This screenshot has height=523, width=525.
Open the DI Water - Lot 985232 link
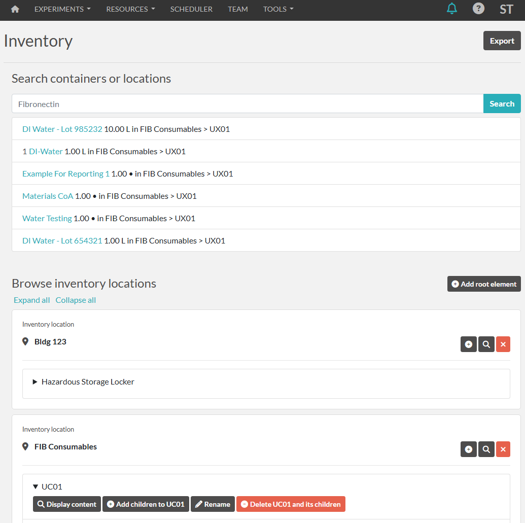[62, 129]
